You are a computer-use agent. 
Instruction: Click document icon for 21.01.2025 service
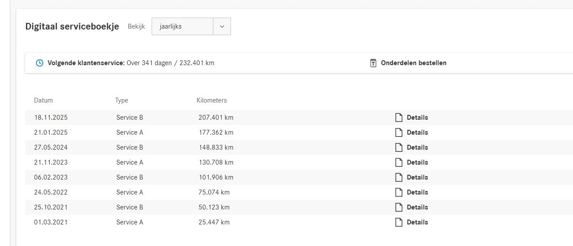pyautogui.click(x=398, y=132)
